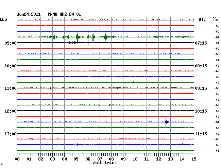Click the UTC time column header

pos(202,19)
